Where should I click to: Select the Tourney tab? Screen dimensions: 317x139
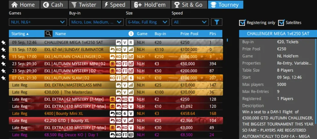tap(226, 5)
